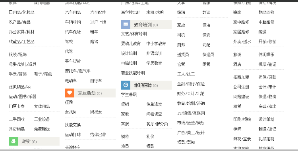Screen dimensions: 298x151
Task: Open the 免费赠送 link
Action: pyautogui.click(x=42, y=129)
